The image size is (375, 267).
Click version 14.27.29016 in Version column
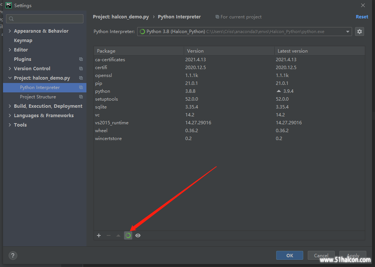tap(198, 123)
